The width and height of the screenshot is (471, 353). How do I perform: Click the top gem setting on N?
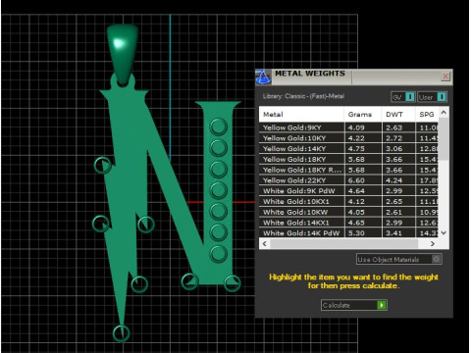[219, 127]
